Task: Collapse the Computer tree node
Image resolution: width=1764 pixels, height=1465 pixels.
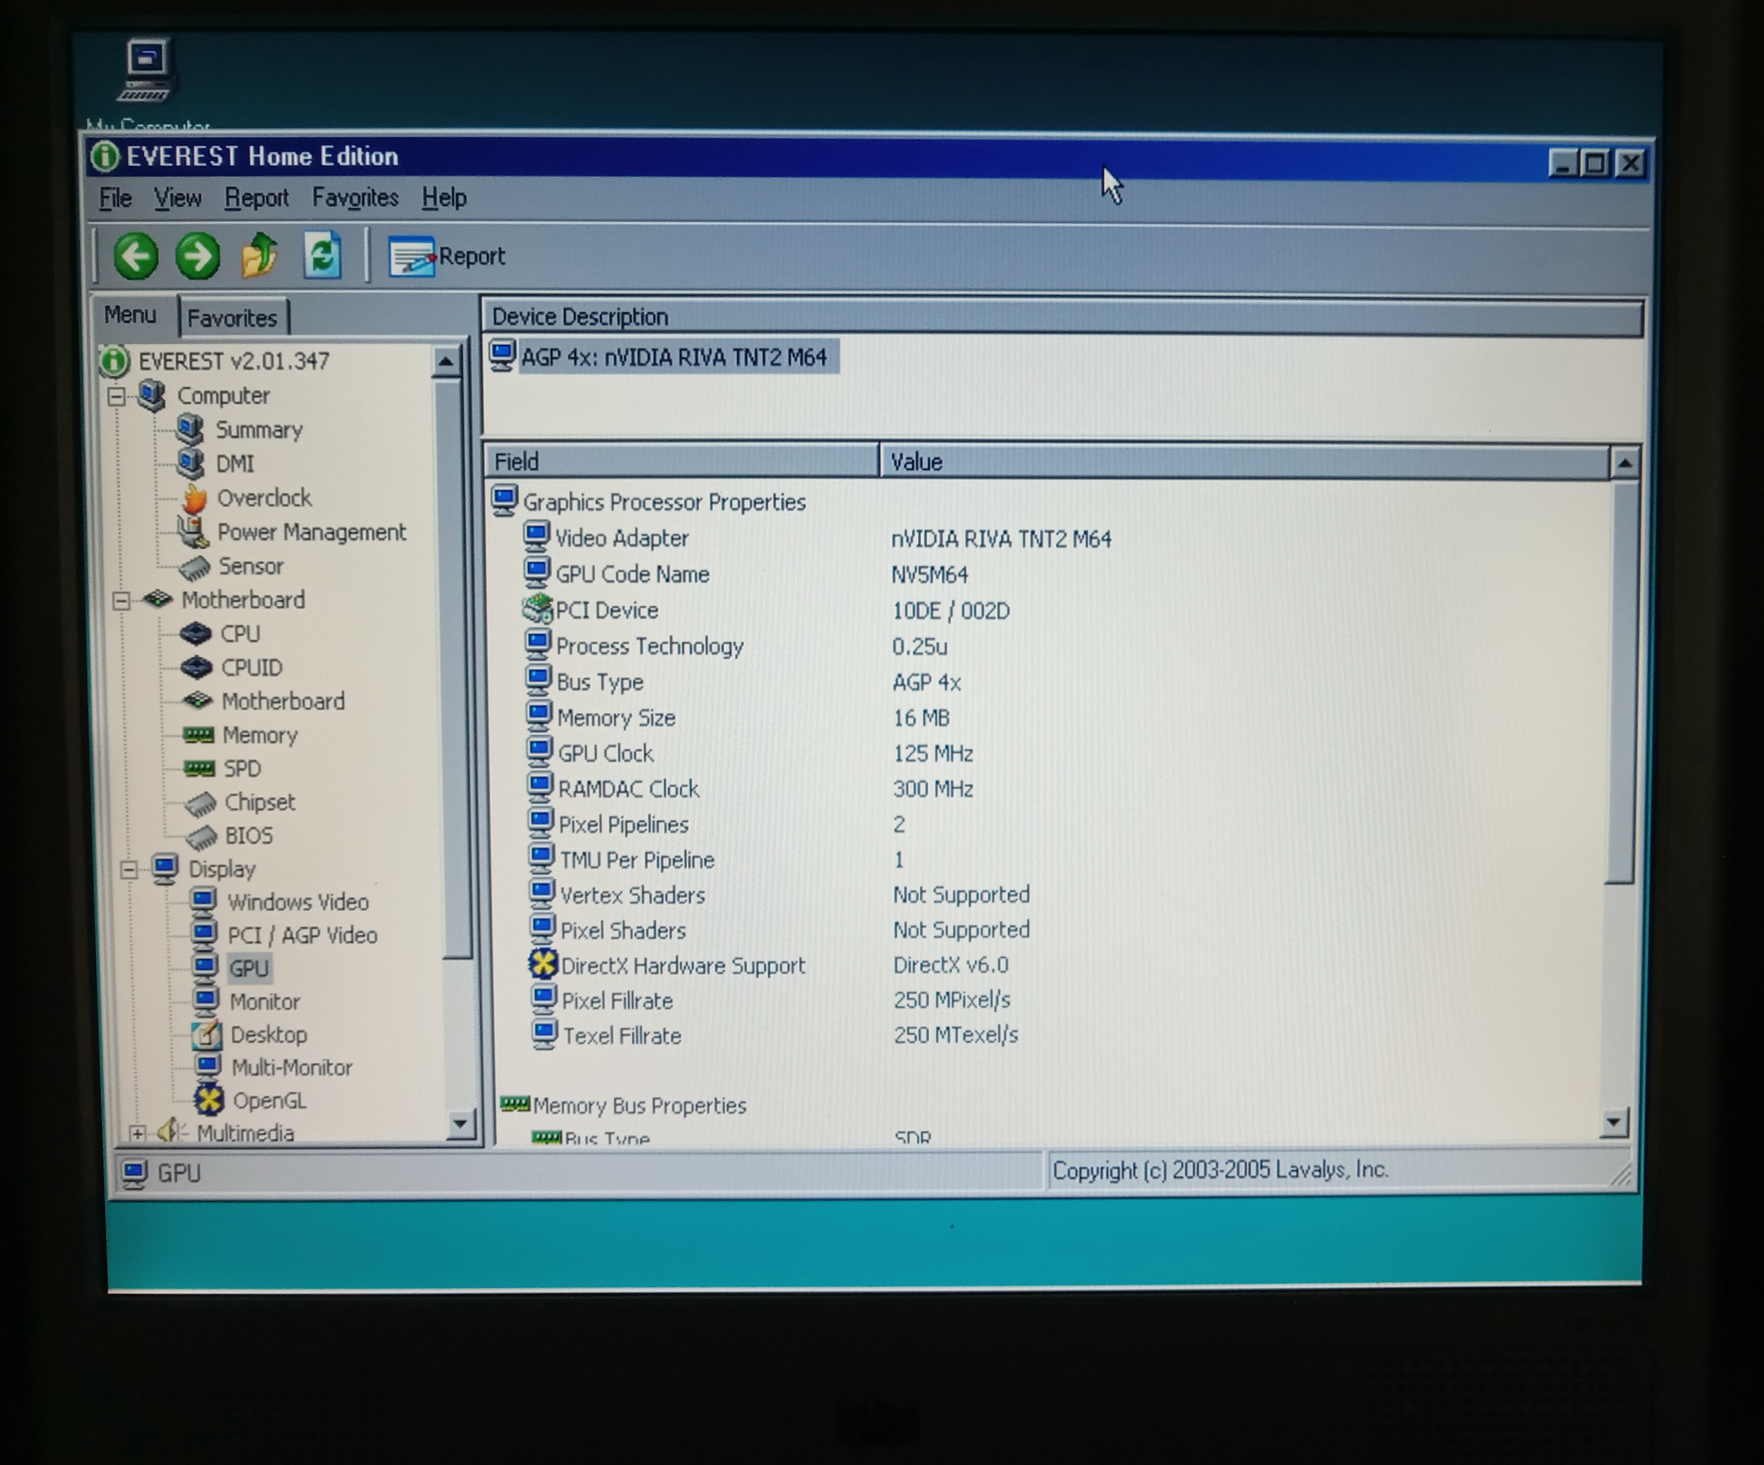Action: tap(117, 396)
